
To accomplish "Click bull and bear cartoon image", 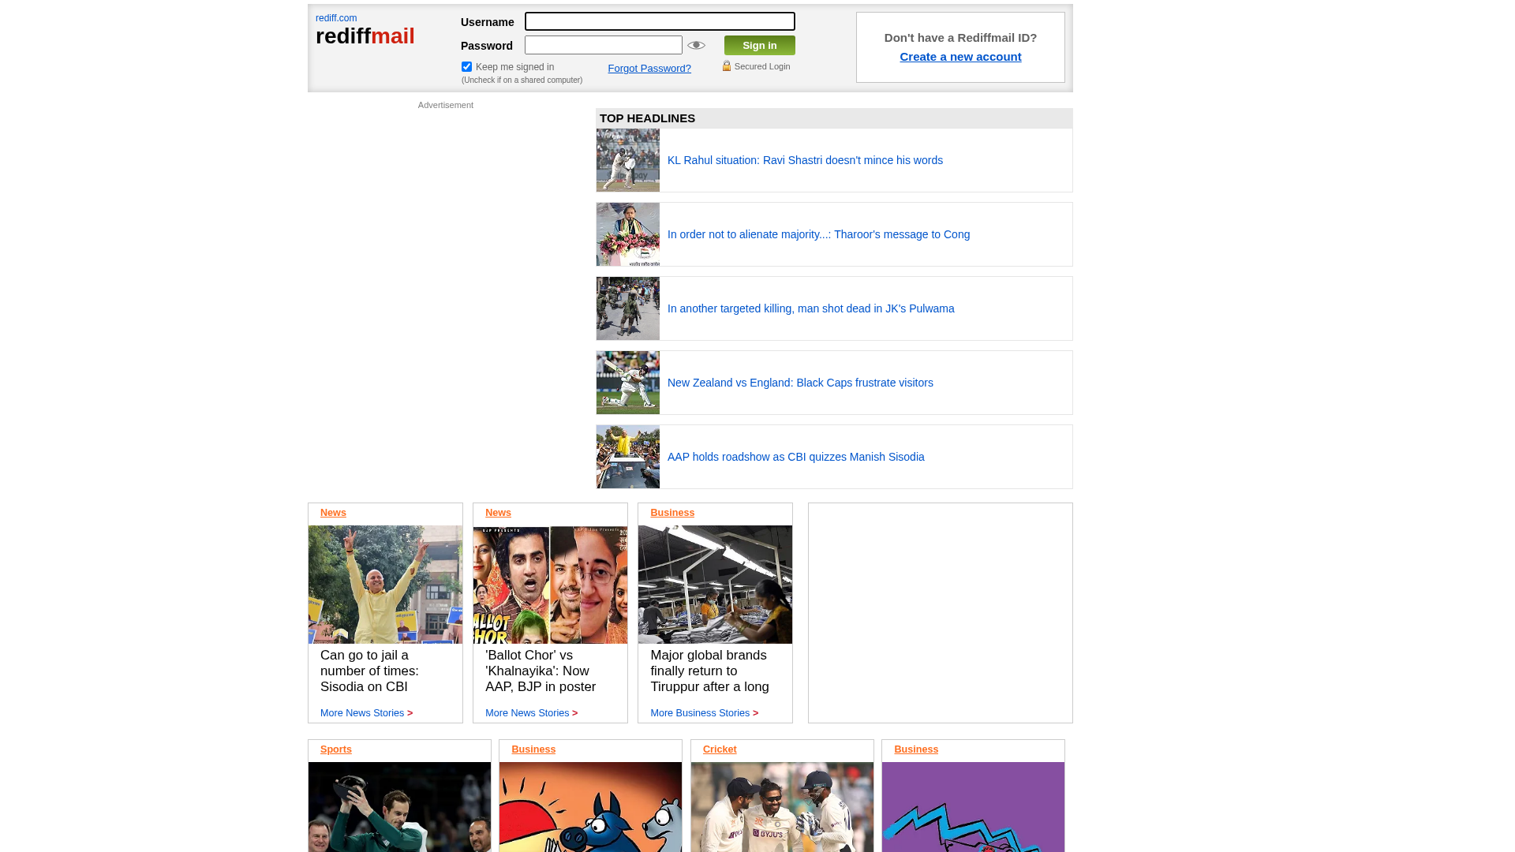I will 590,807.
